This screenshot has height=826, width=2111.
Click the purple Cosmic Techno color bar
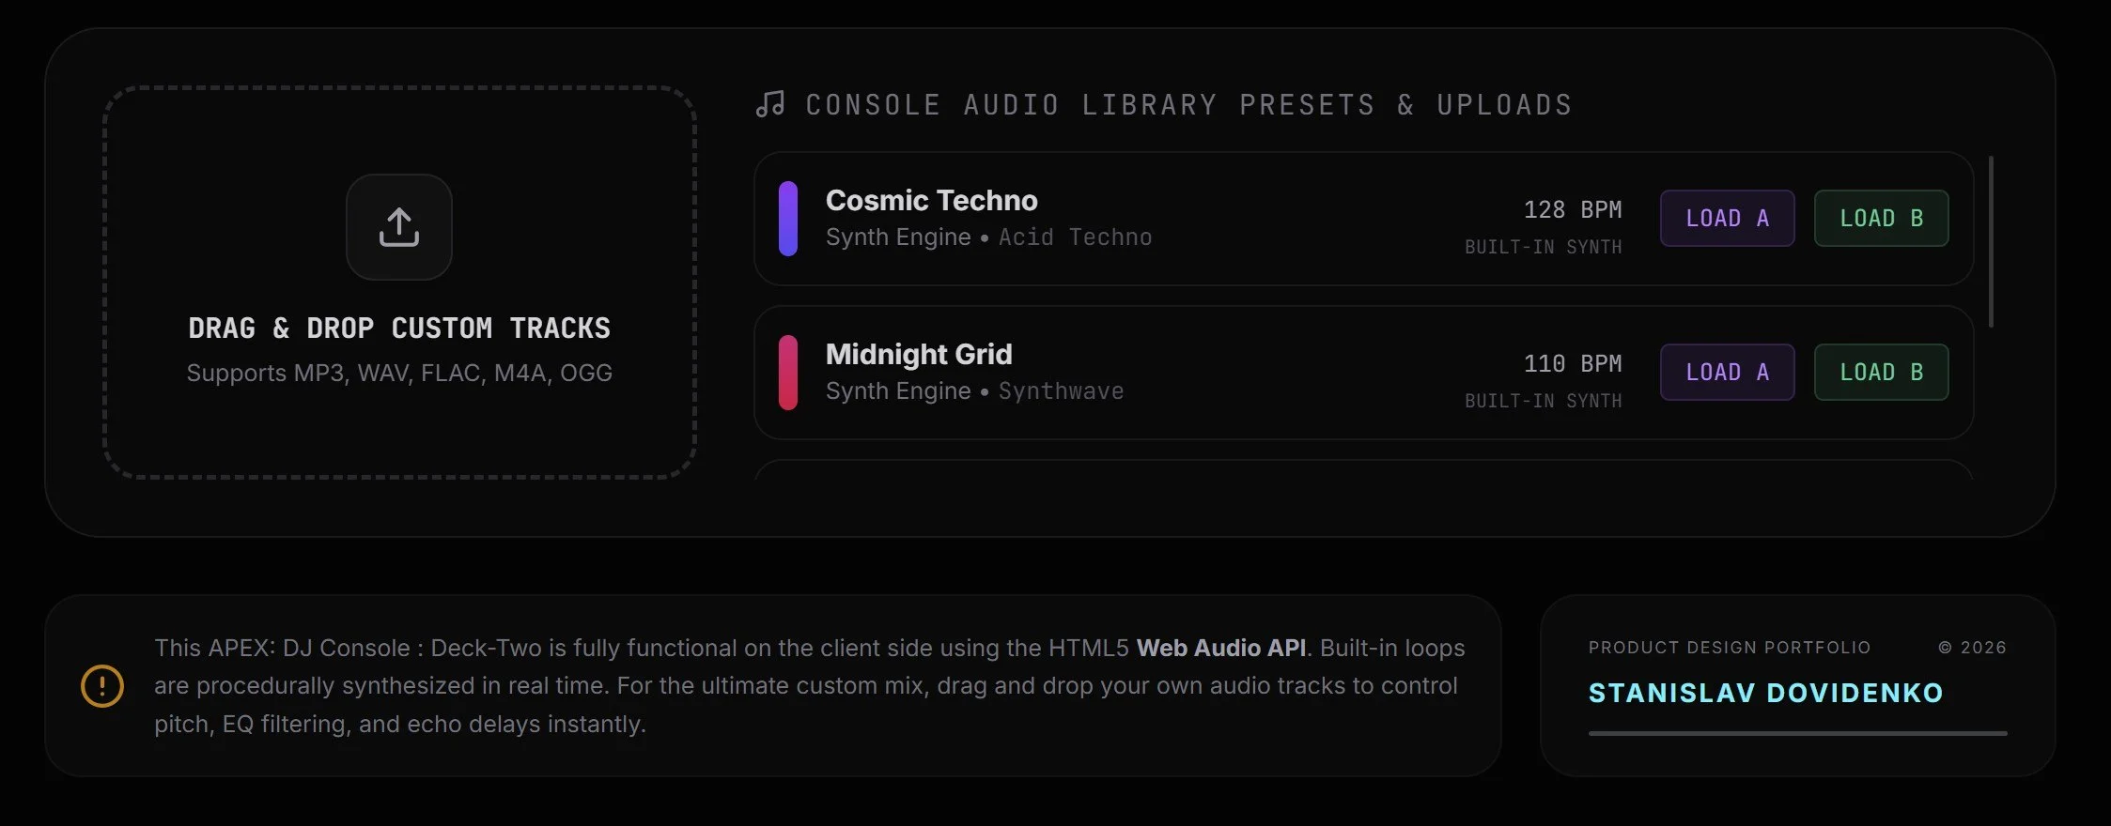tap(788, 219)
